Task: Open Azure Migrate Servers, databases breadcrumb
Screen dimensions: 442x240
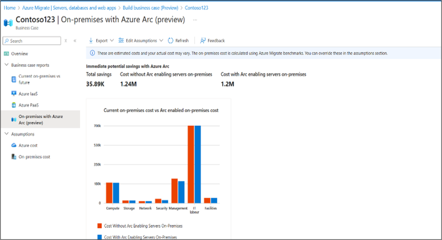Action: tap(69, 8)
